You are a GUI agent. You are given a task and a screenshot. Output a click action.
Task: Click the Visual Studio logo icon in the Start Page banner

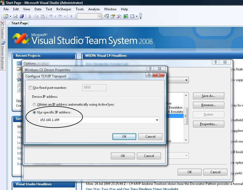coord(21,39)
